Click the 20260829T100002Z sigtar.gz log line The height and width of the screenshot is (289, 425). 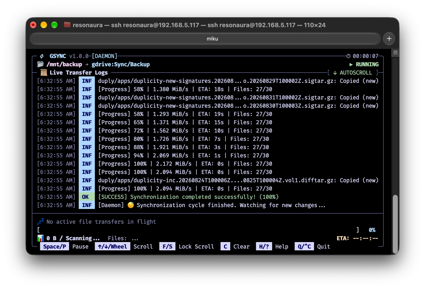pyautogui.click(x=238, y=81)
